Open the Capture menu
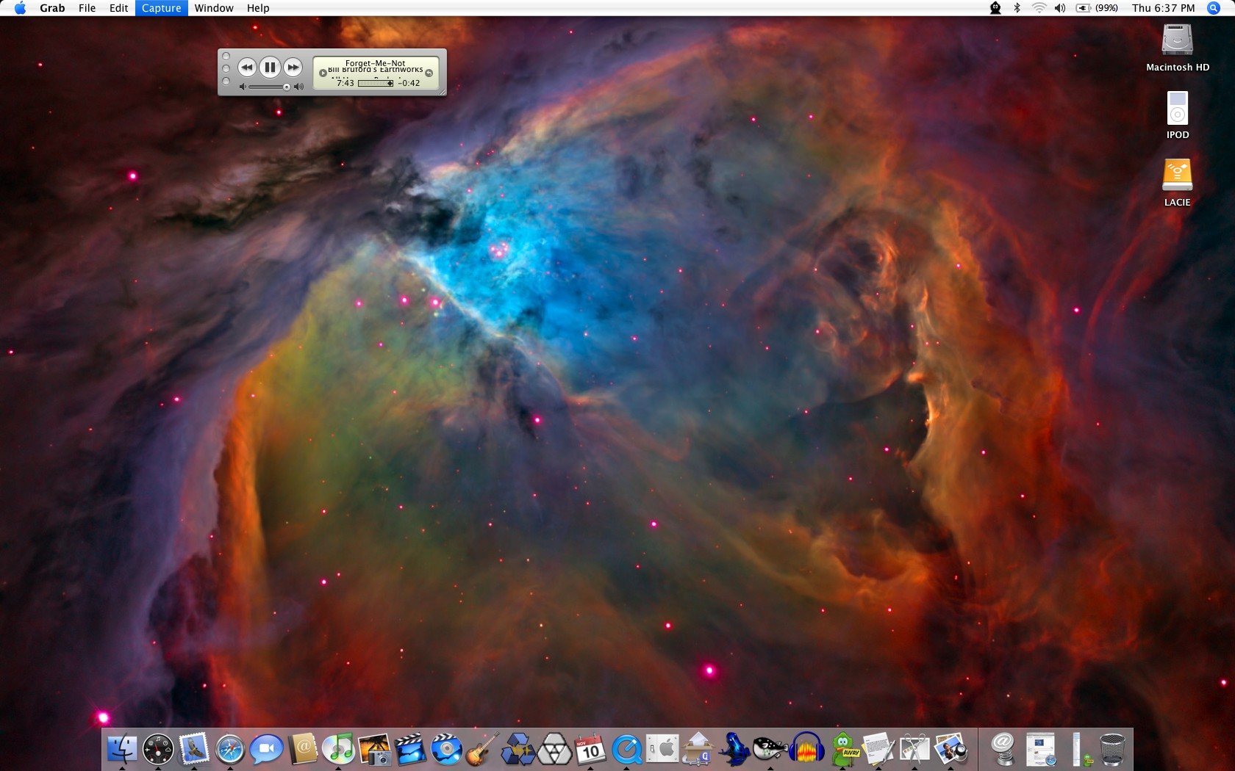The height and width of the screenshot is (771, 1235). tap(161, 8)
